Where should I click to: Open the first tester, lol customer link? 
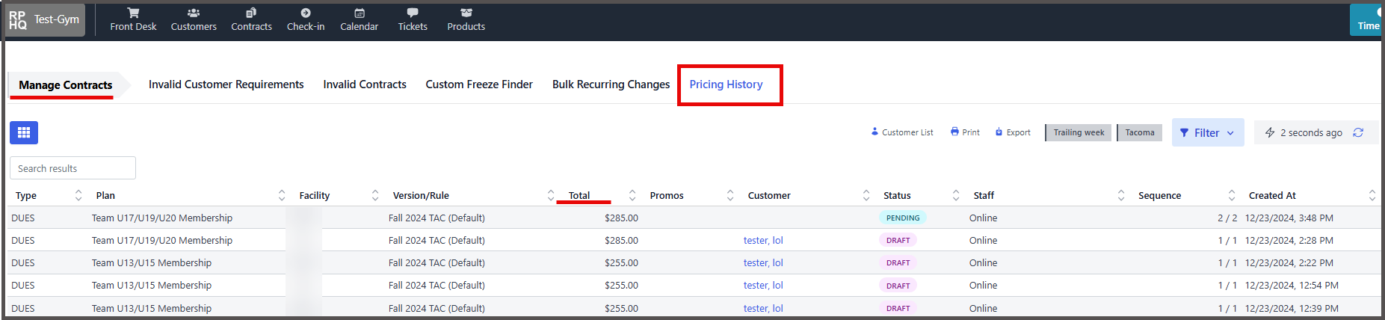pyautogui.click(x=763, y=240)
